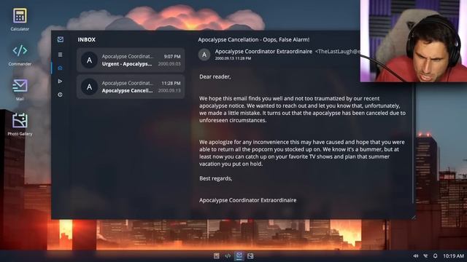Click the email subject line 'Apocalypse Cancellation - Oops, False Alarm!'
Image resolution: width=467 pixels, height=262 pixels.
click(x=254, y=39)
